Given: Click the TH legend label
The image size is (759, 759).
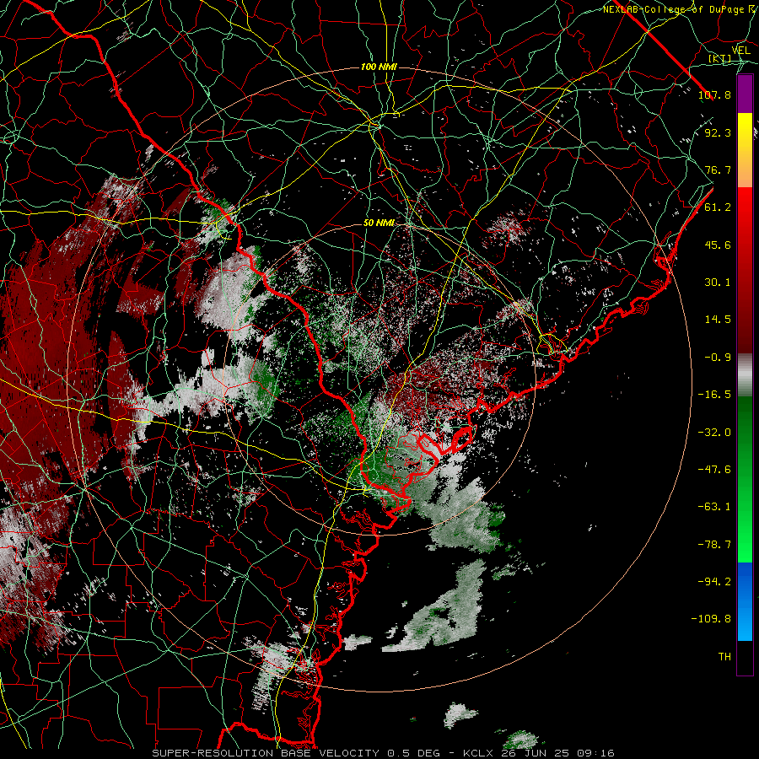Looking at the screenshot, I should pos(724,657).
